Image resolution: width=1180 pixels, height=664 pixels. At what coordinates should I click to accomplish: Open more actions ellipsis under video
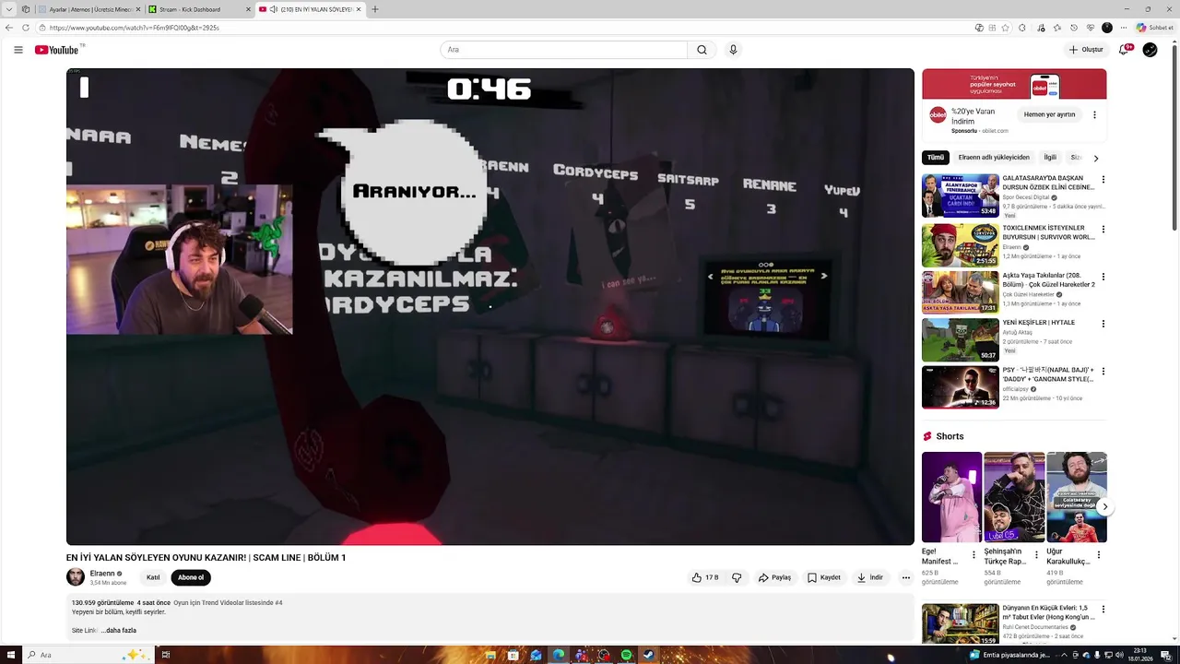(x=906, y=577)
